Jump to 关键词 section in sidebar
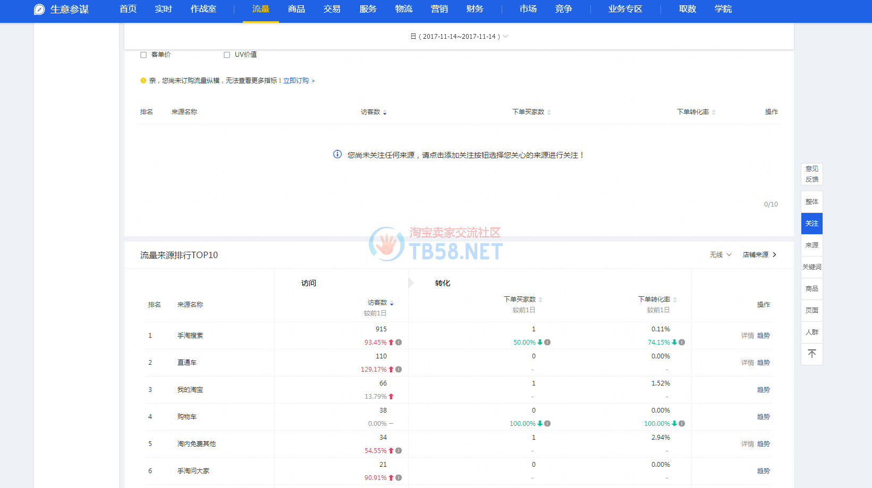Image resolution: width=872 pixels, height=488 pixels. (811, 267)
